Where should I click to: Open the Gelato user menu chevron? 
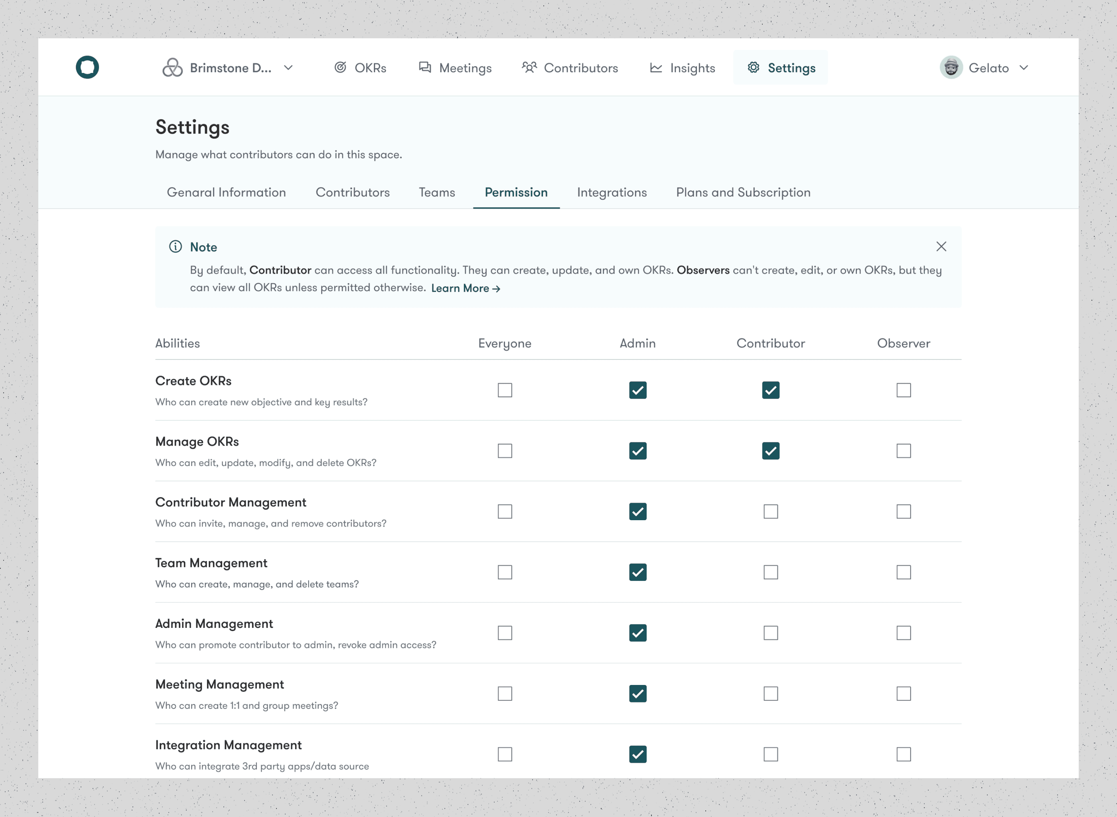1024,68
